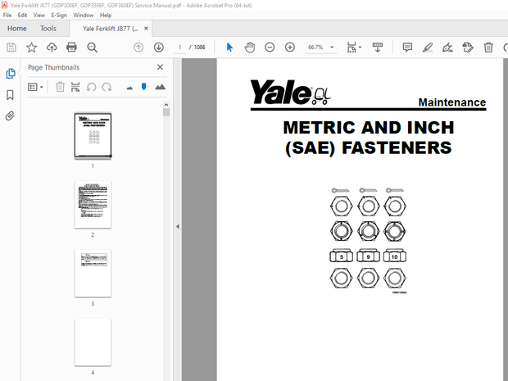This screenshot has height=381, width=508.
Task: Click the 66.7% zoom value field
Action: (315, 48)
